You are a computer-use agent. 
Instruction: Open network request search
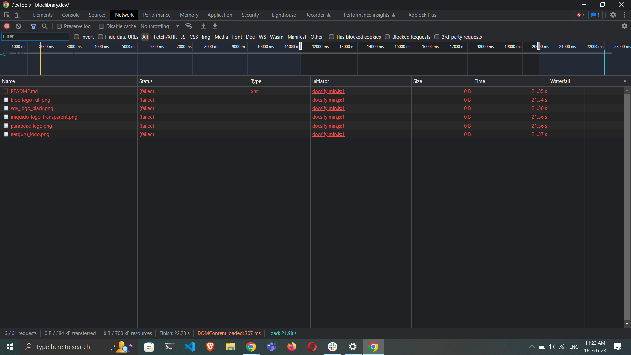click(45, 26)
